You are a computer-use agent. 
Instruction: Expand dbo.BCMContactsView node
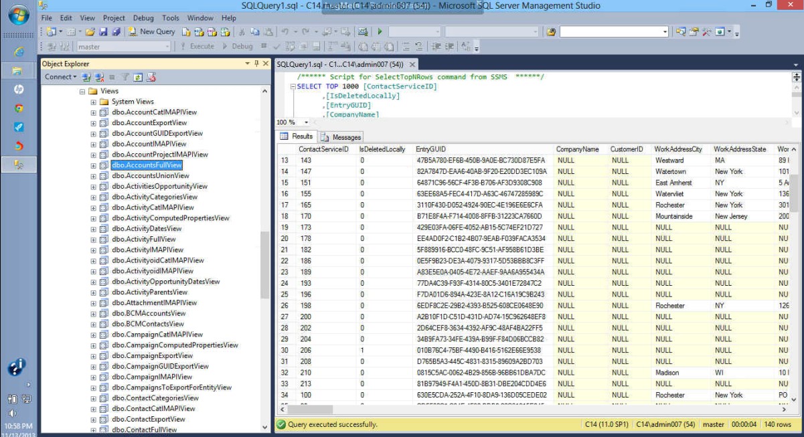[x=94, y=324]
